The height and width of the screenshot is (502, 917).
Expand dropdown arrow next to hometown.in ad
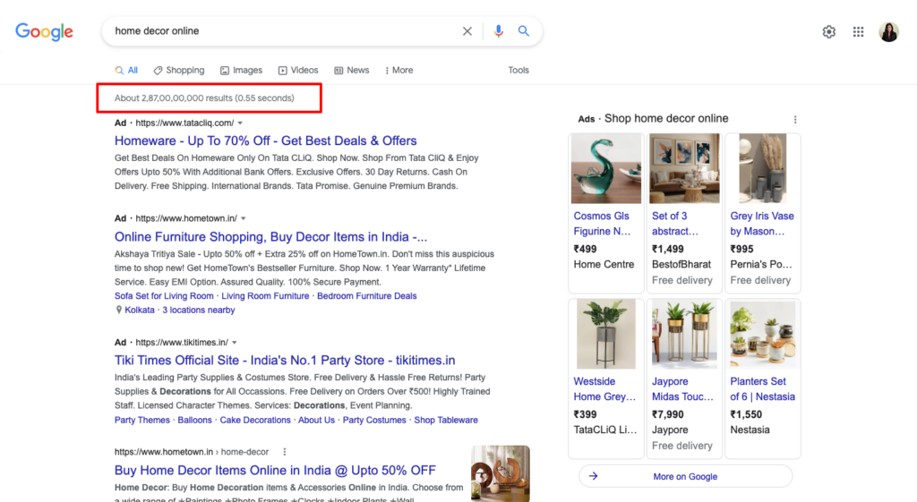[243, 218]
